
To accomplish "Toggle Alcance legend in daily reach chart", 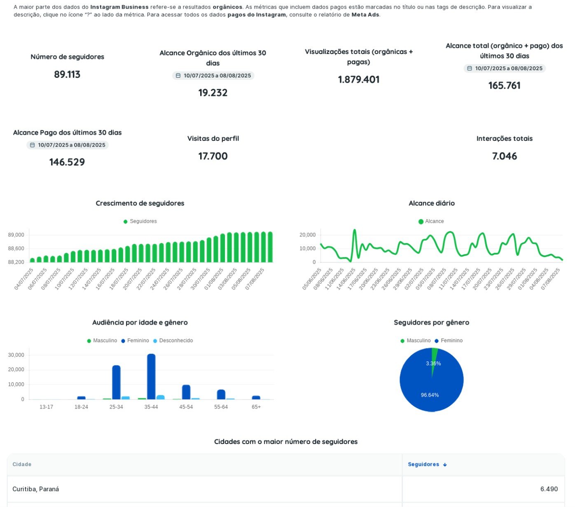I will tap(431, 222).
